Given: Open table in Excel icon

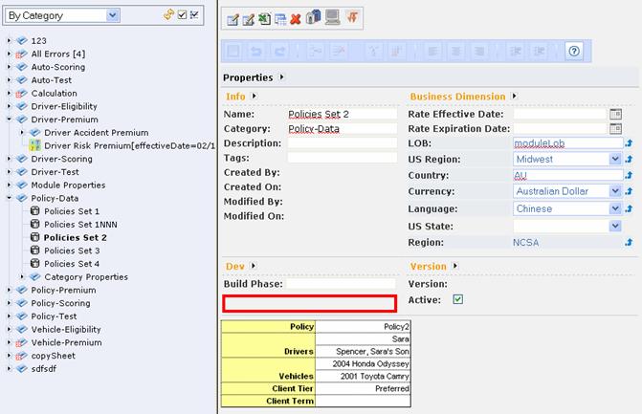Looking at the screenshot, I should click(x=264, y=19).
